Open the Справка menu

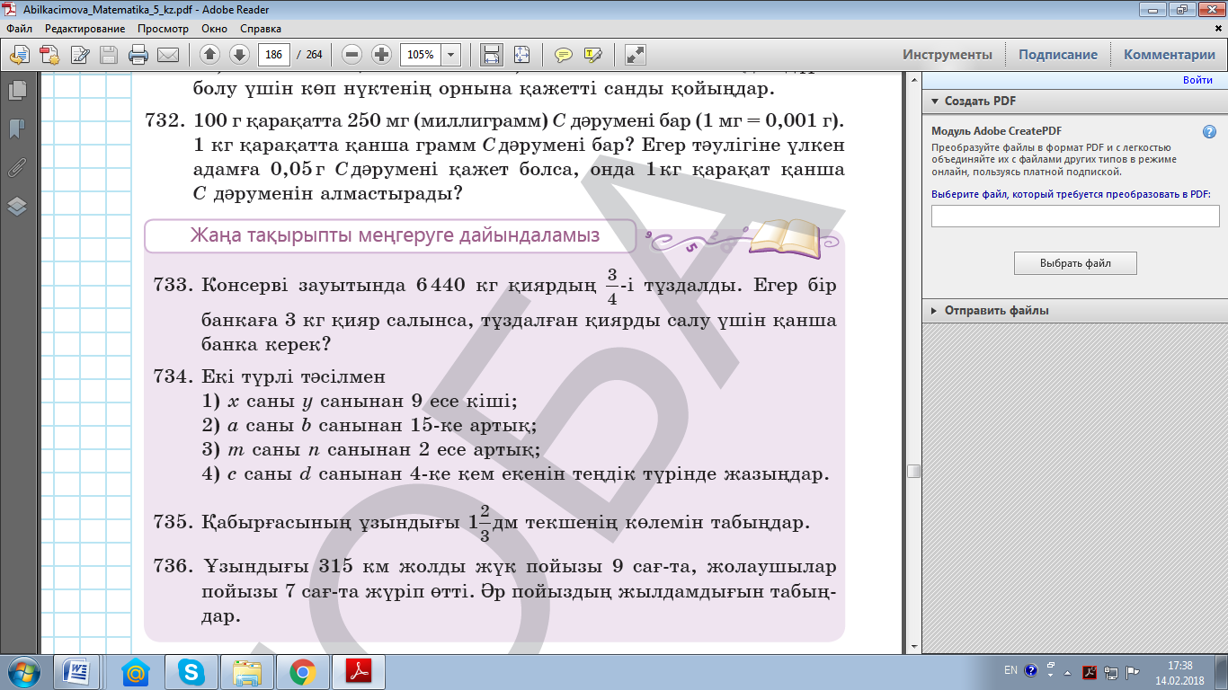coord(261,29)
